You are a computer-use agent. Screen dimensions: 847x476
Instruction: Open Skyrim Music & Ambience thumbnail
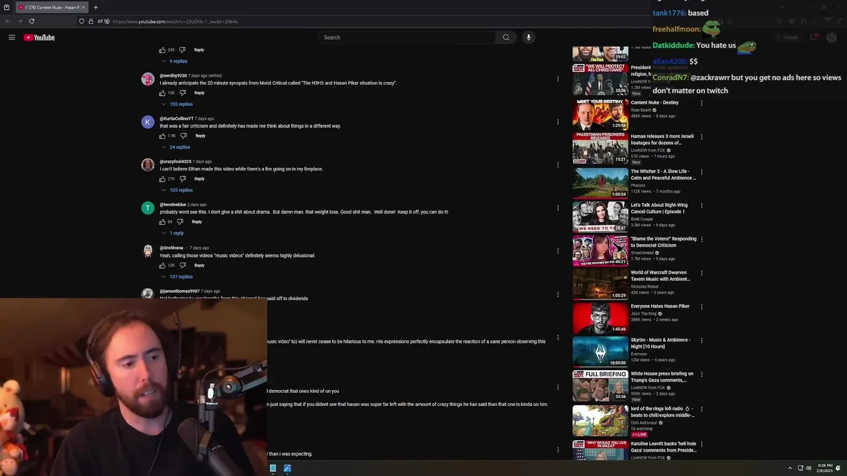coord(600,352)
